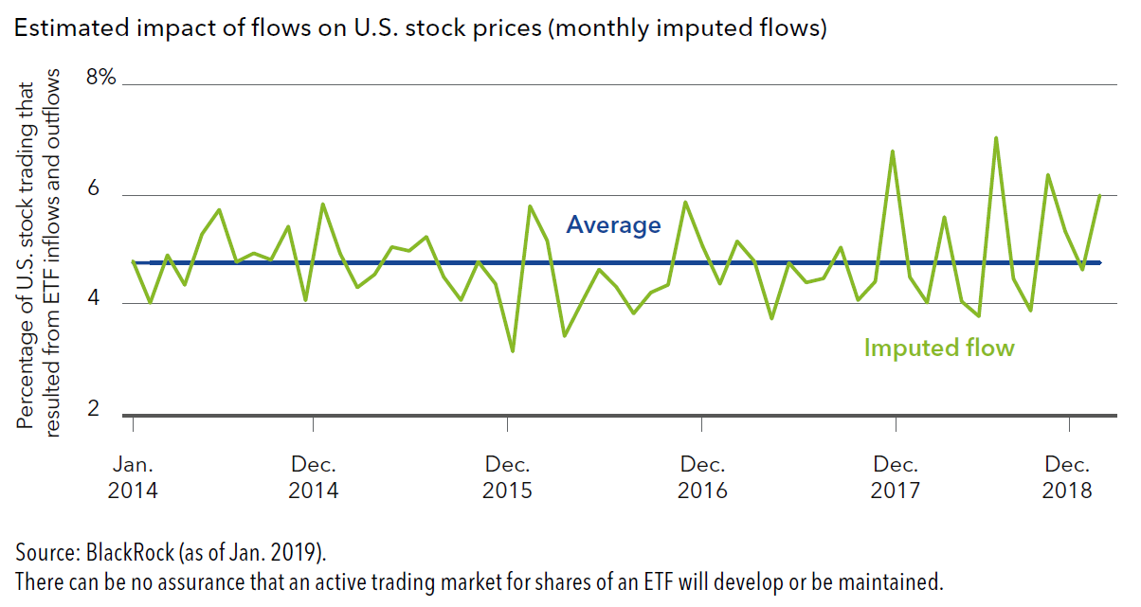
Task: Click the green line's peak above Dec. 2017
Action: coord(893,152)
